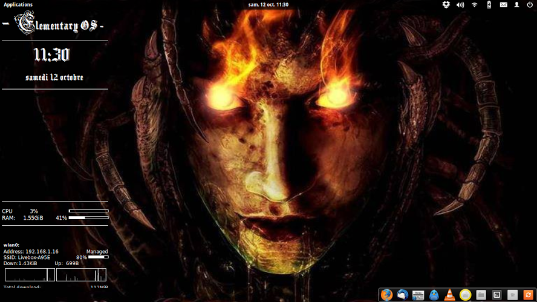Open the Wi-Fi network indicator
This screenshot has width=537, height=302.
click(x=474, y=5)
